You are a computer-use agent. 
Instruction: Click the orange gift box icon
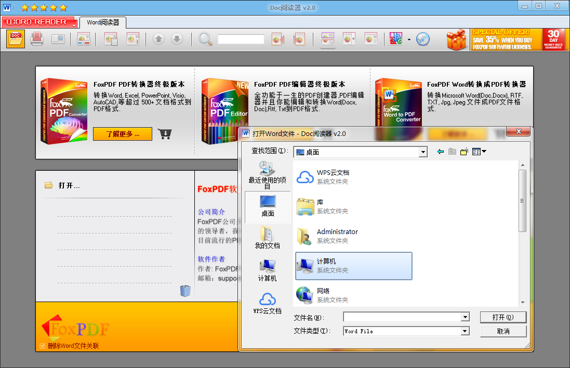(x=457, y=39)
